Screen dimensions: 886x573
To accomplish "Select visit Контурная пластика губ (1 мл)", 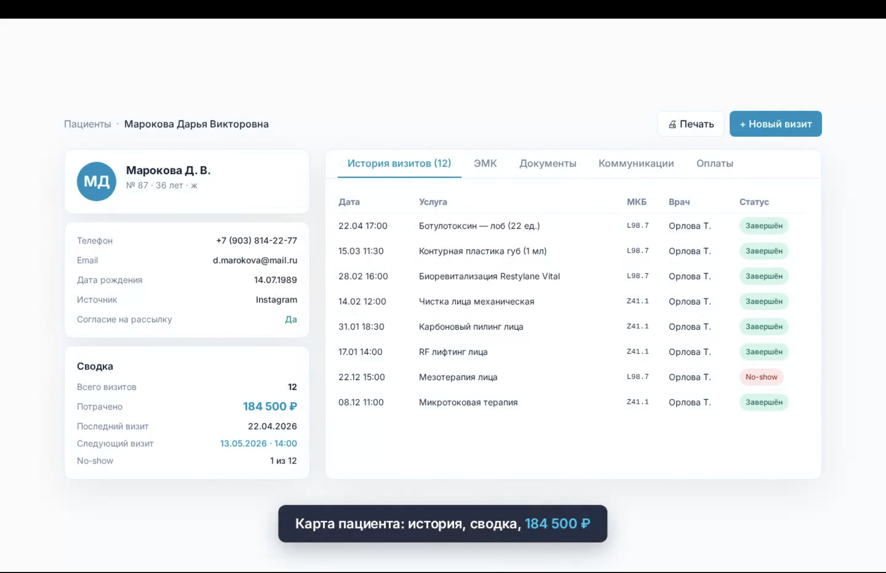I will click(572, 251).
